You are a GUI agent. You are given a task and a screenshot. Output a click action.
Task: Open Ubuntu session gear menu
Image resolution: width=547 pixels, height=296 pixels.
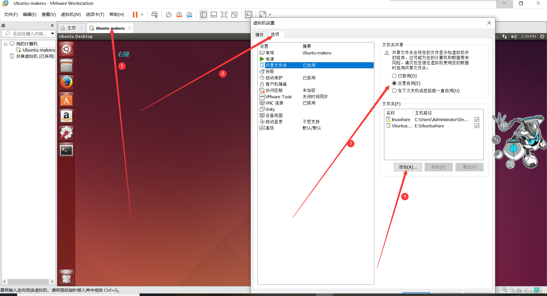(542, 36)
